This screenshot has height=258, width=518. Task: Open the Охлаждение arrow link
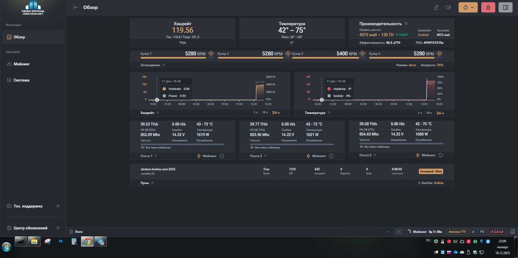pos(163,65)
